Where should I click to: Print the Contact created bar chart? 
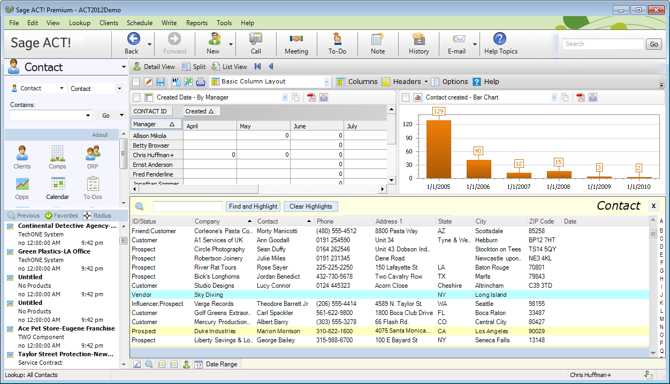(x=593, y=97)
